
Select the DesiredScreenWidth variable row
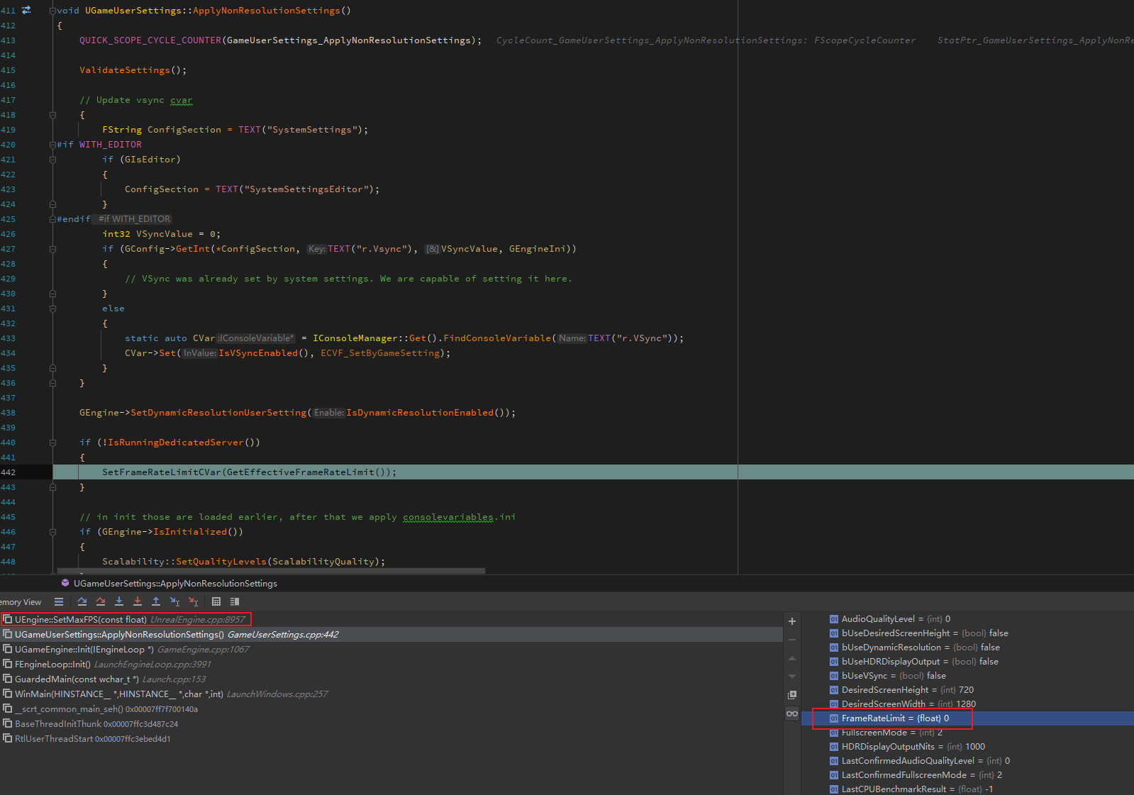[x=967, y=704]
